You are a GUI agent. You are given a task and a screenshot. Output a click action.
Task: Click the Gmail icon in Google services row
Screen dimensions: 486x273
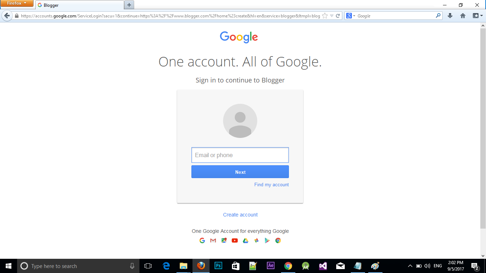(x=213, y=241)
